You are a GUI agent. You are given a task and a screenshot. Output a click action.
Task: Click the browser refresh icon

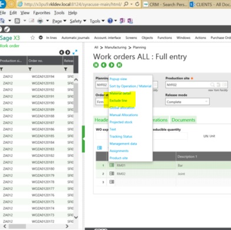point(137,4)
